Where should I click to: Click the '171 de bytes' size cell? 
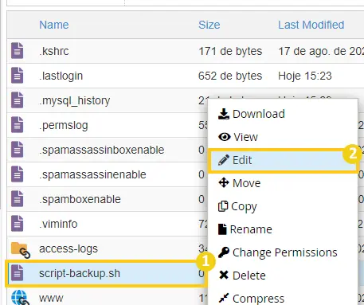230,51
